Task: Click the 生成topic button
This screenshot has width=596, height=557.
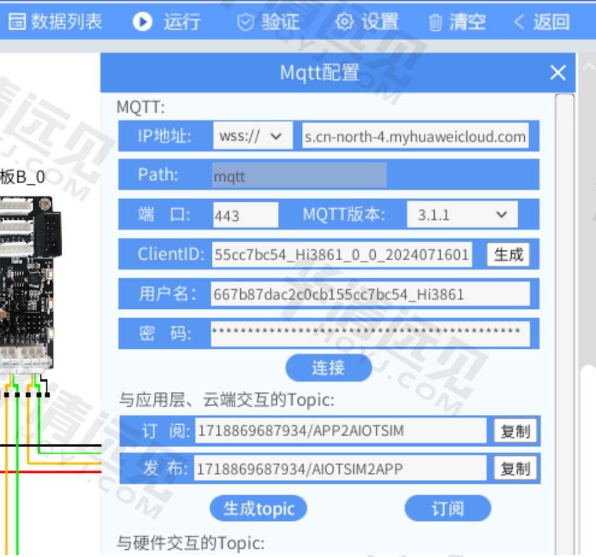Action: [258, 509]
